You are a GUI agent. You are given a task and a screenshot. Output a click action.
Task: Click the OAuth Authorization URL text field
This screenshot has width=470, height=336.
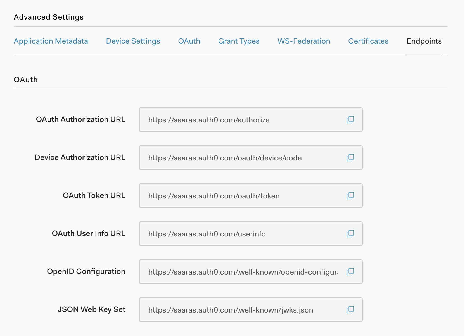tap(240, 120)
